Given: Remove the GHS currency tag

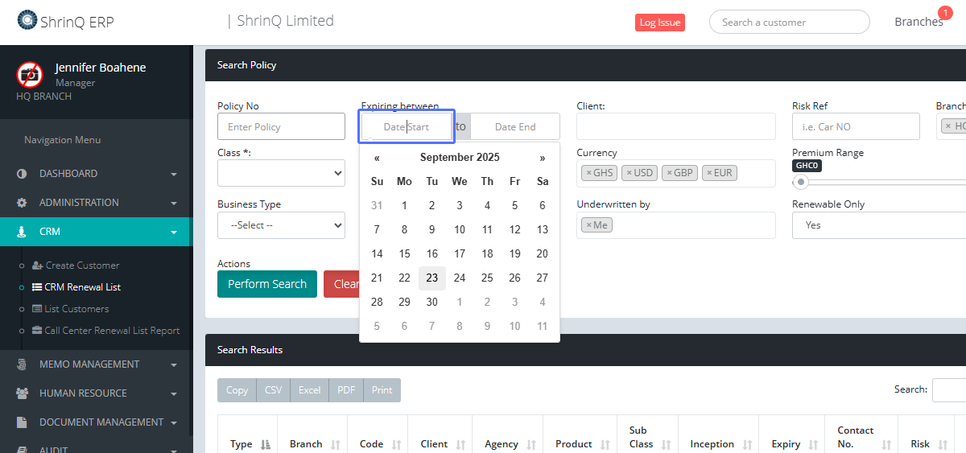Looking at the screenshot, I should 588,173.
